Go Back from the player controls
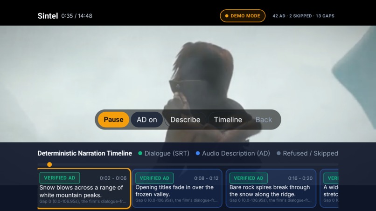376x211 pixels. pyautogui.click(x=264, y=120)
